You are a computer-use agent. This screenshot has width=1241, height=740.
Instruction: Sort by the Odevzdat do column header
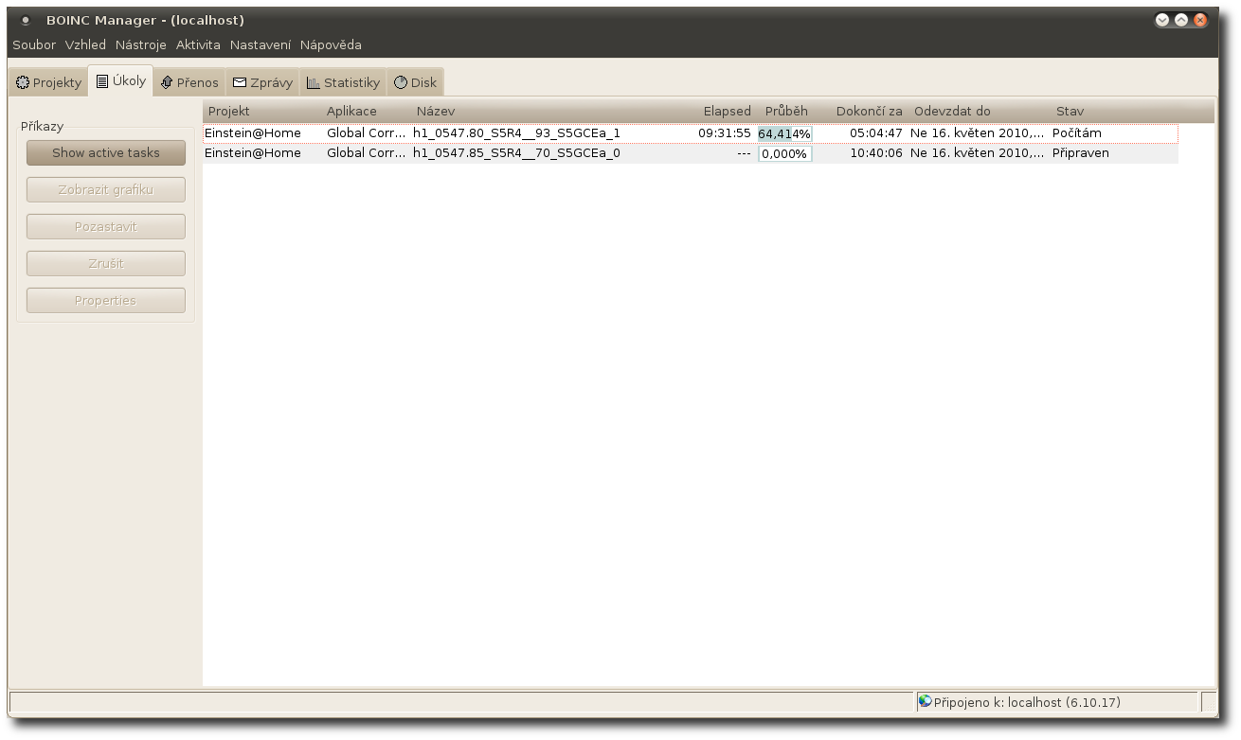click(980, 112)
